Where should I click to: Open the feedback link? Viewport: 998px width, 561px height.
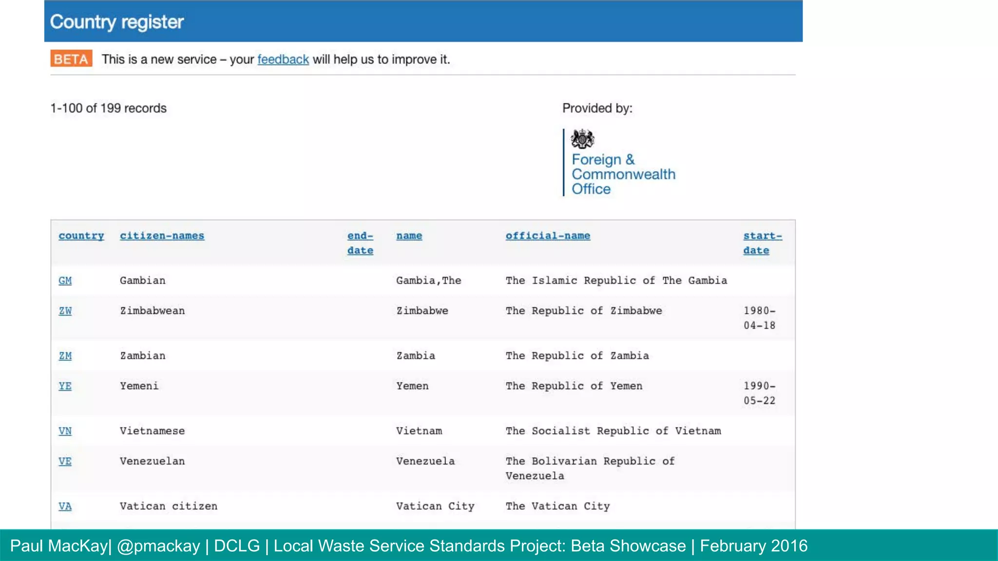(x=283, y=59)
